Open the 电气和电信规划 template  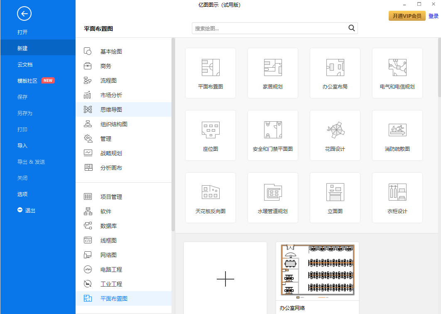(397, 73)
